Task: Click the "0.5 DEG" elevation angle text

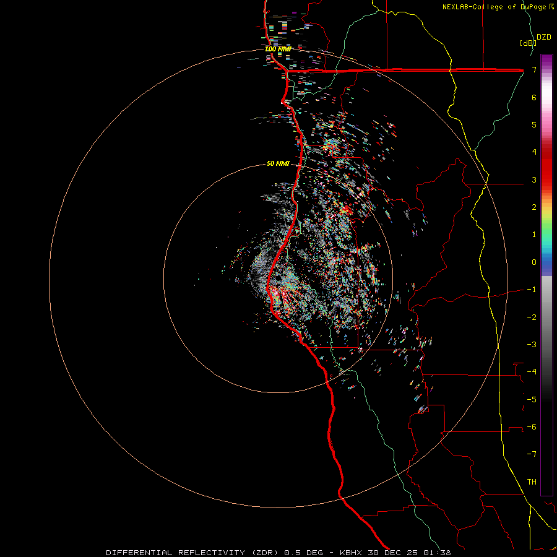Action: [303, 553]
